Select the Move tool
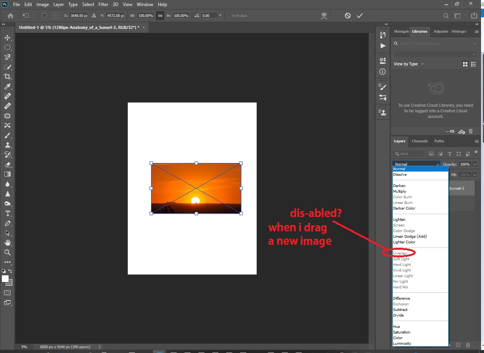Screen dimensions: 484x353 7,38
